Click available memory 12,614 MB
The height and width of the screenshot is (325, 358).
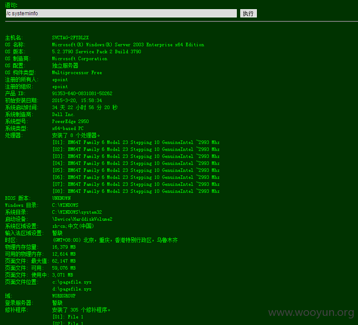(64, 254)
